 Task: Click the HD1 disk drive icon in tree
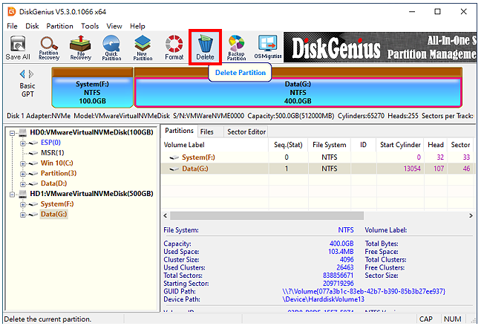coord(22,194)
